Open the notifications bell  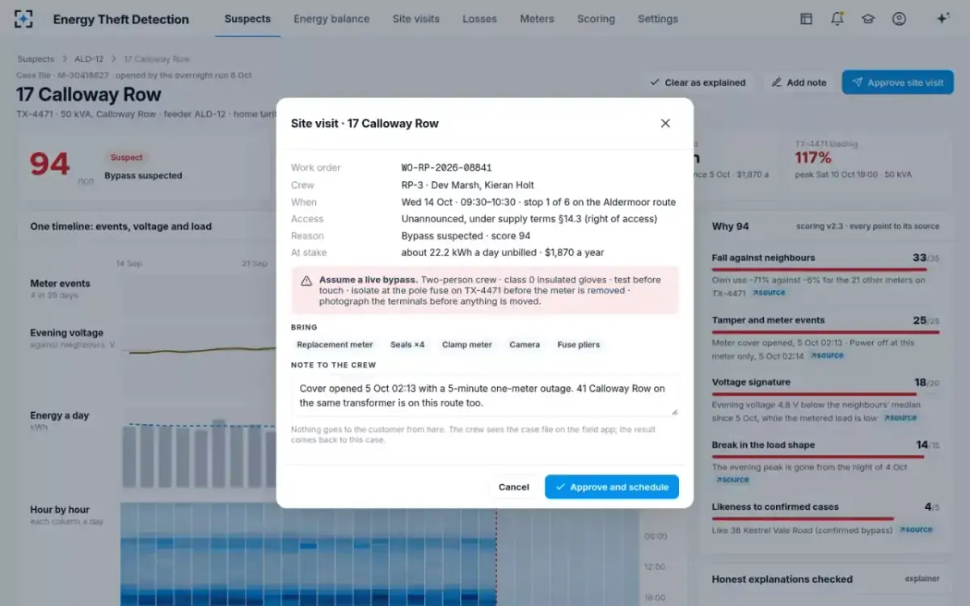(x=837, y=19)
